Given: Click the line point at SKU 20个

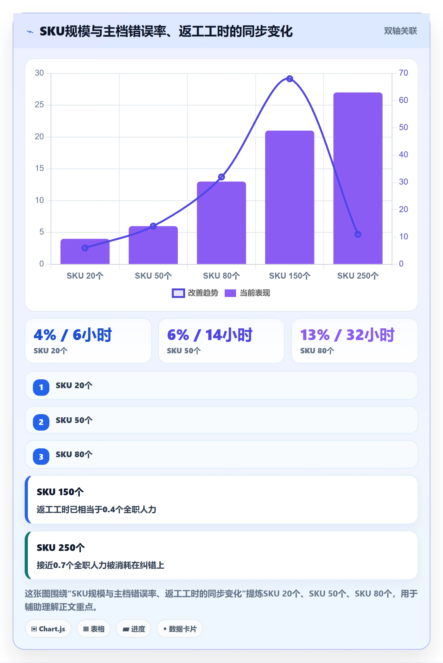Looking at the screenshot, I should coord(85,248).
